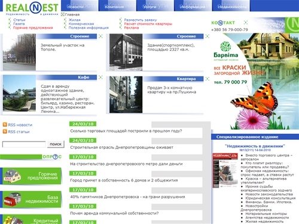Viewport: 299px width, 224px height.
Task: Open listing text Здание(спорткомплекс) 2327 кв.м.
Action: 171,47
